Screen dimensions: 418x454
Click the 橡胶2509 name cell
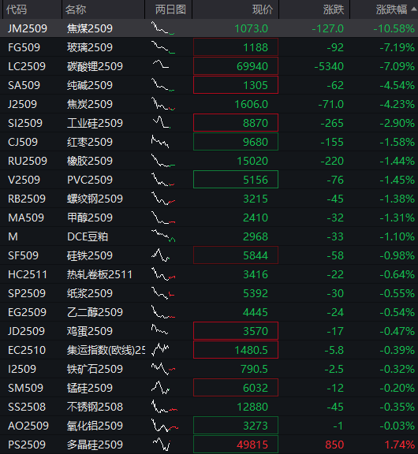[x=89, y=161]
